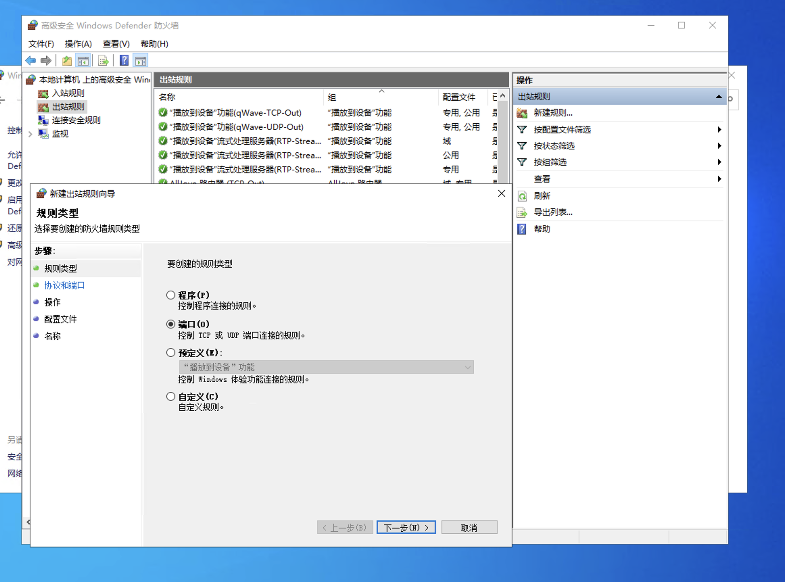Click the rules list vertical scrollbar thumb
Viewport: 785px width, 582px height.
click(503, 142)
